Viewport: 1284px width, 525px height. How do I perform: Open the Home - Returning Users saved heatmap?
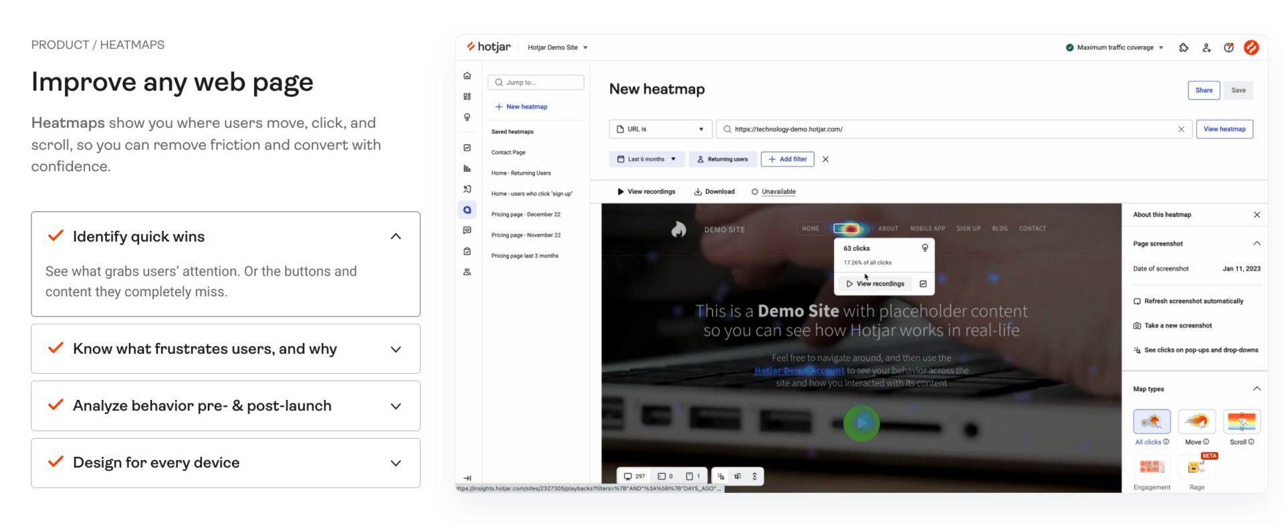click(x=521, y=173)
